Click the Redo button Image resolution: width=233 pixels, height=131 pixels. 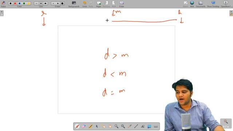pyautogui.click(x=91, y=4)
